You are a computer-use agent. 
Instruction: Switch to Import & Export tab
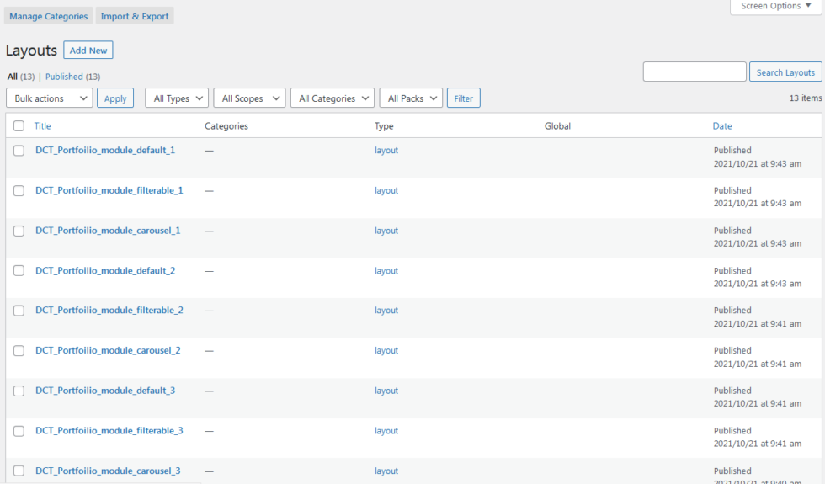pyautogui.click(x=135, y=16)
